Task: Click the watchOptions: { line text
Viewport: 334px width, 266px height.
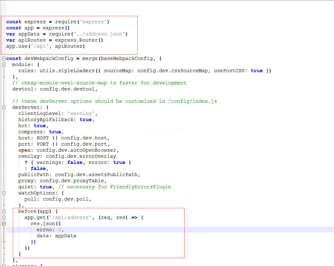Action: click(41, 193)
